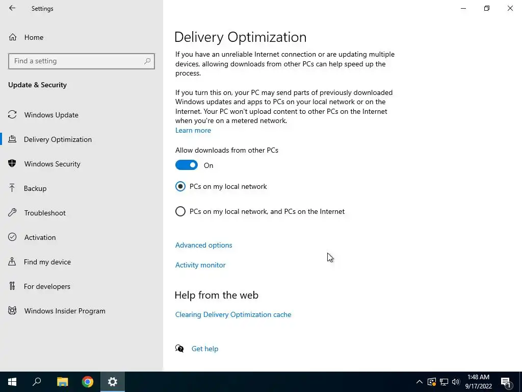Screen dimensions: 522x392
Task: Click the Windows Insider Program cat icon
Action: click(12, 311)
